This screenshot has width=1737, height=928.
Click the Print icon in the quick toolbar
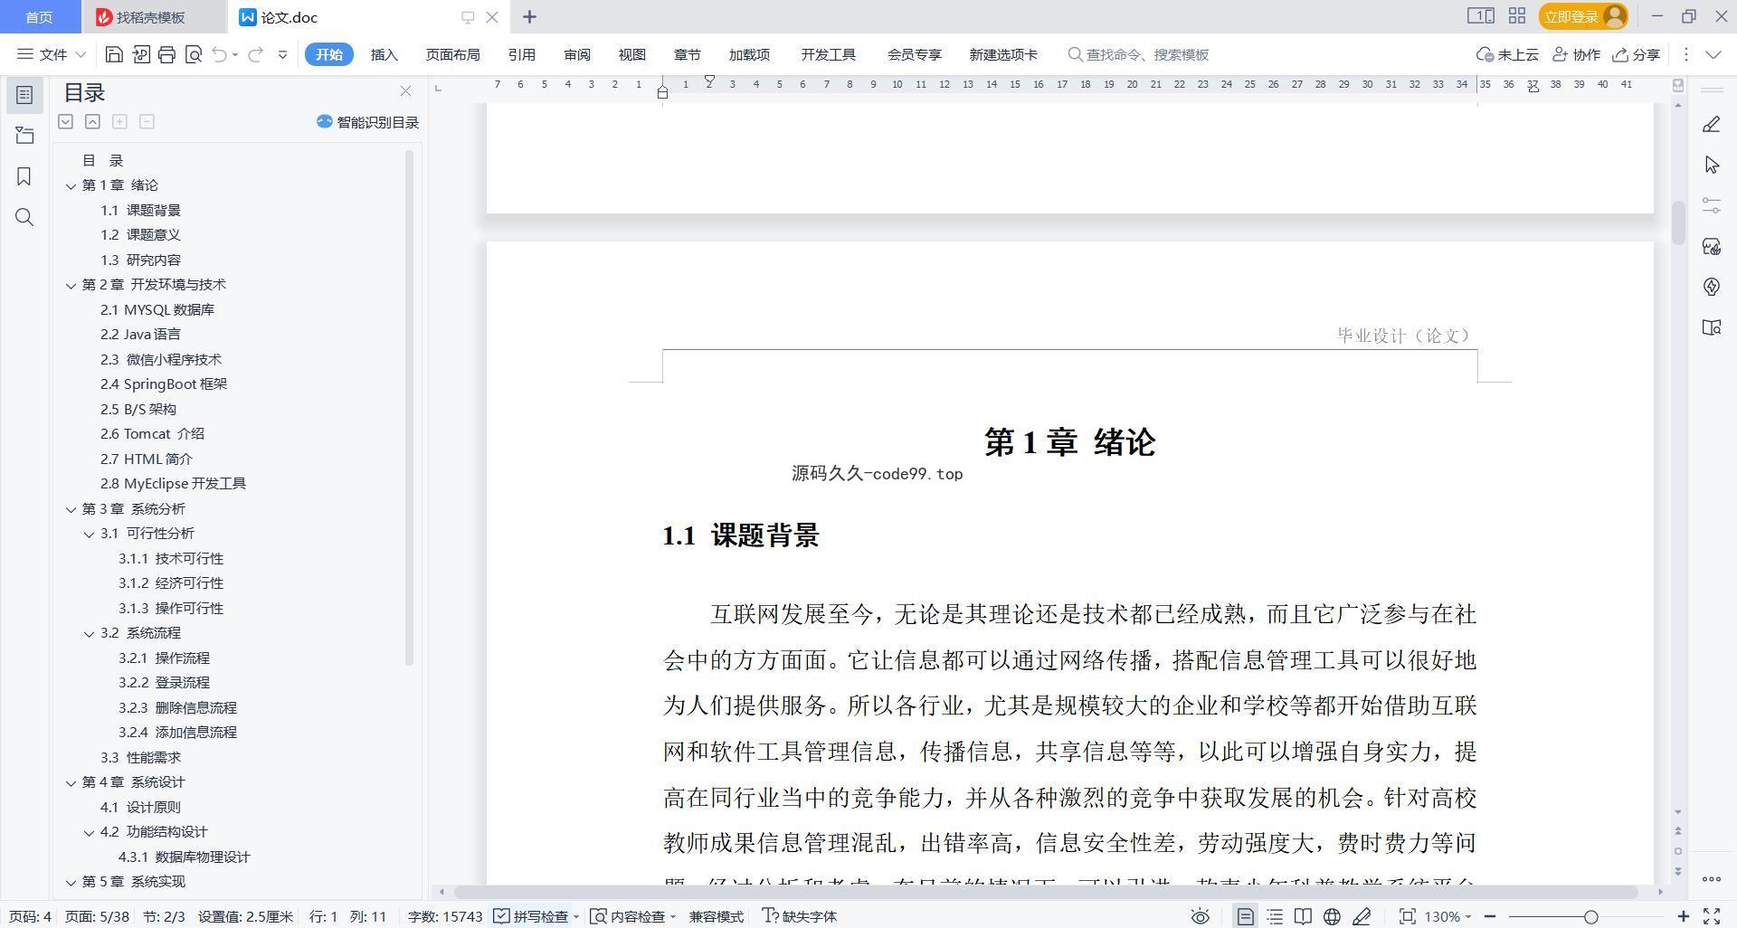click(x=166, y=54)
